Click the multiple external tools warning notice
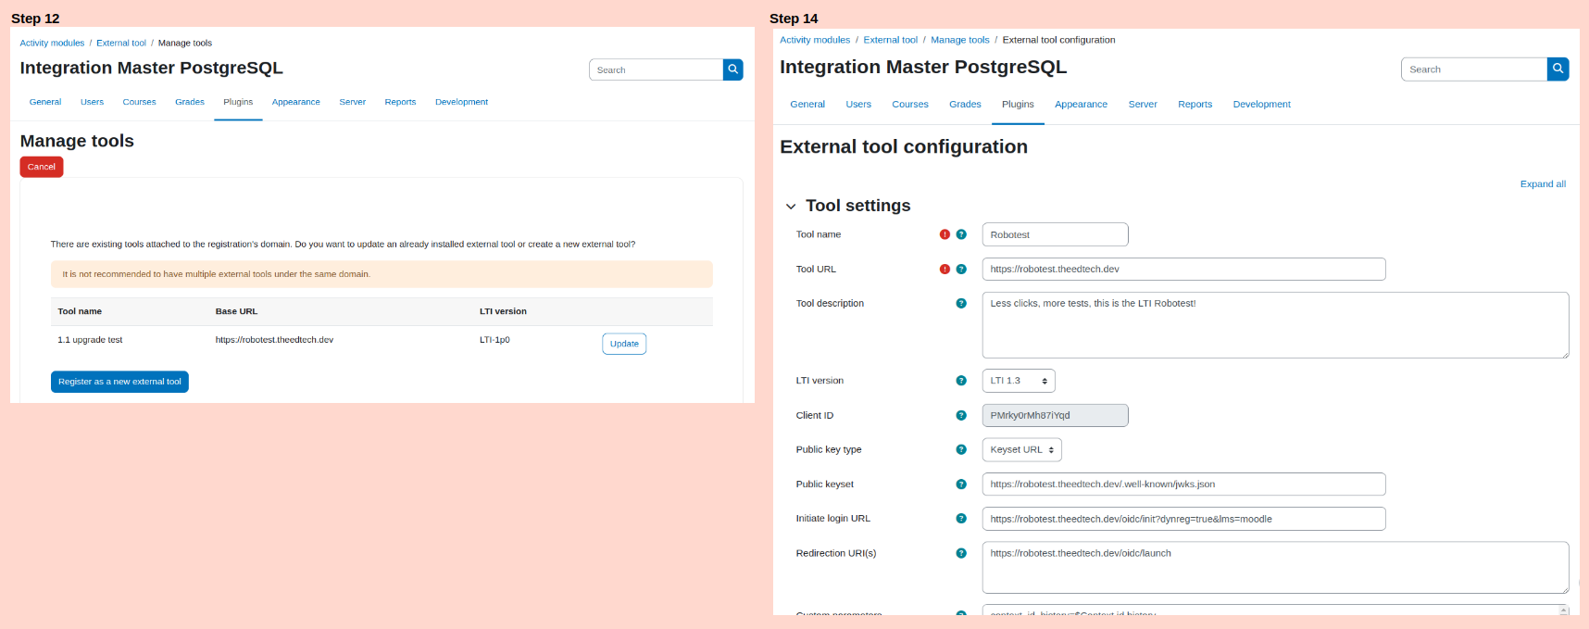Image resolution: width=1589 pixels, height=629 pixels. pos(382,274)
